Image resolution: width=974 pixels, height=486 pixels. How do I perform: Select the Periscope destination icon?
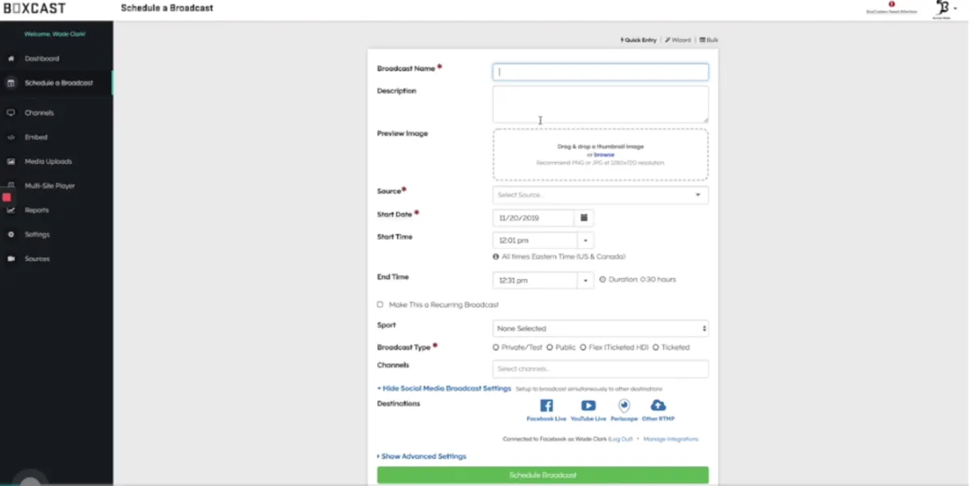pos(624,406)
